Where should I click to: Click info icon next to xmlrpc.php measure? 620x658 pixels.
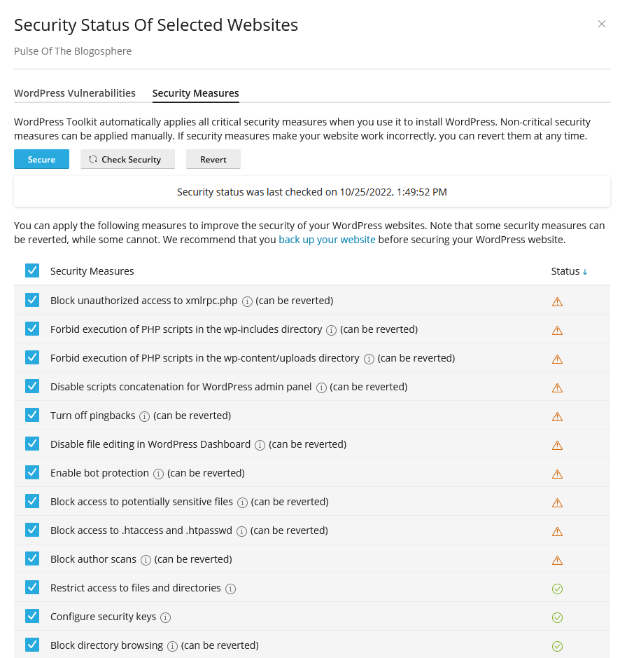247,301
